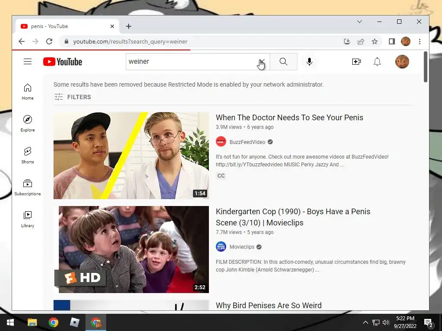Open the notifications bell
The image size is (442, 331).
[x=377, y=62]
